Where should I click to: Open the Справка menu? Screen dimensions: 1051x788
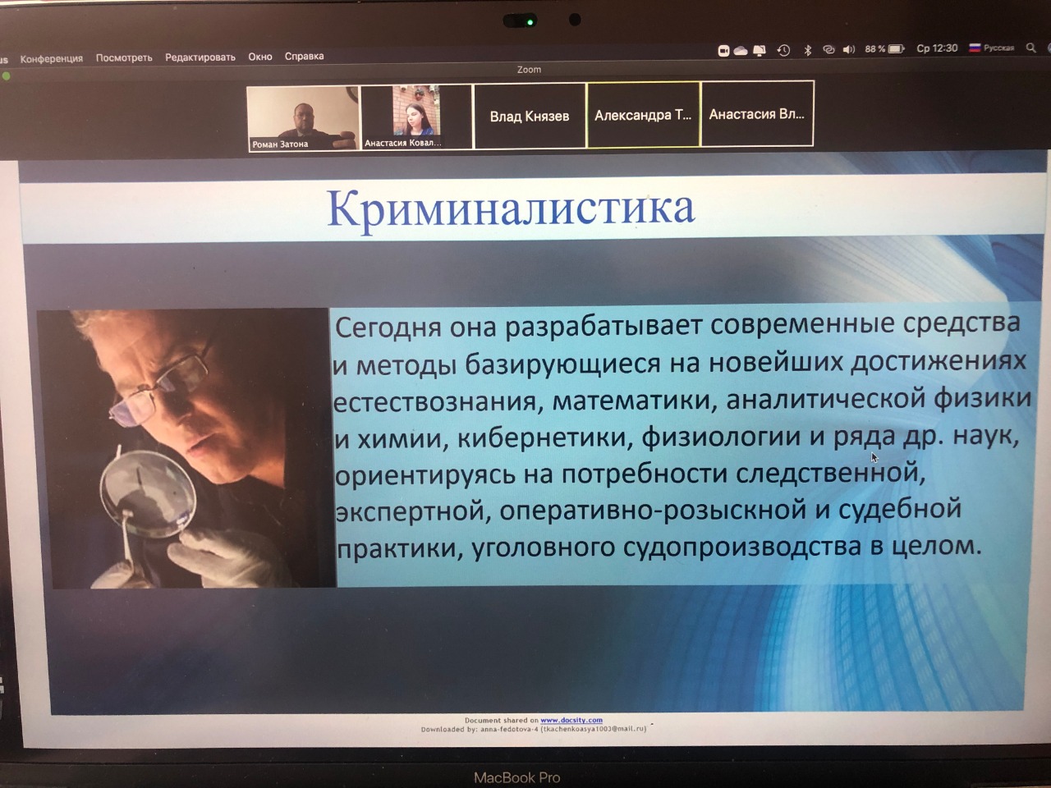click(304, 57)
